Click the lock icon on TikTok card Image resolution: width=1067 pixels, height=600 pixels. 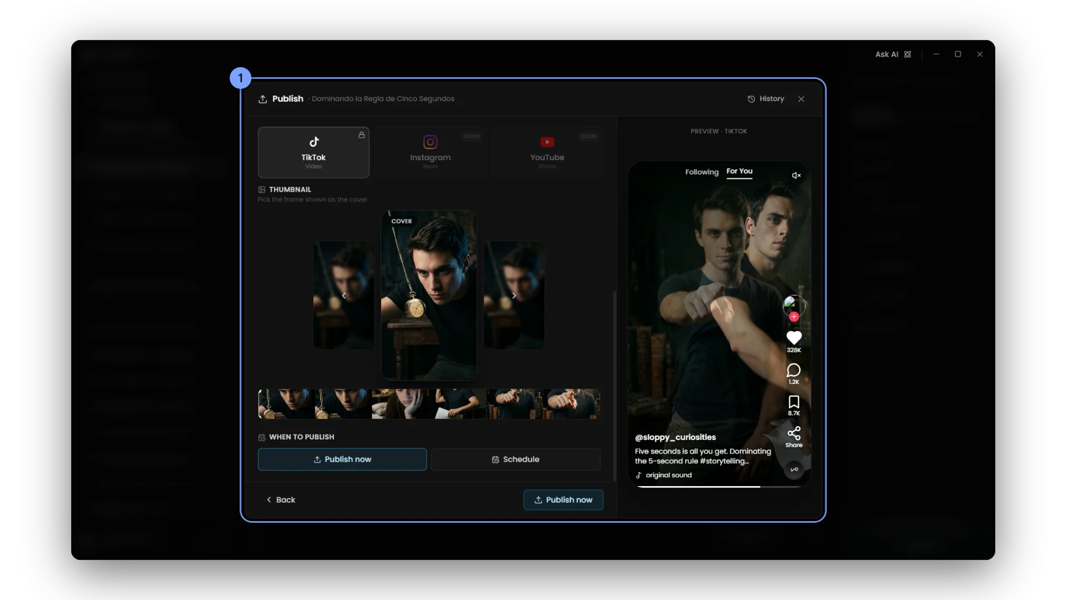point(362,135)
